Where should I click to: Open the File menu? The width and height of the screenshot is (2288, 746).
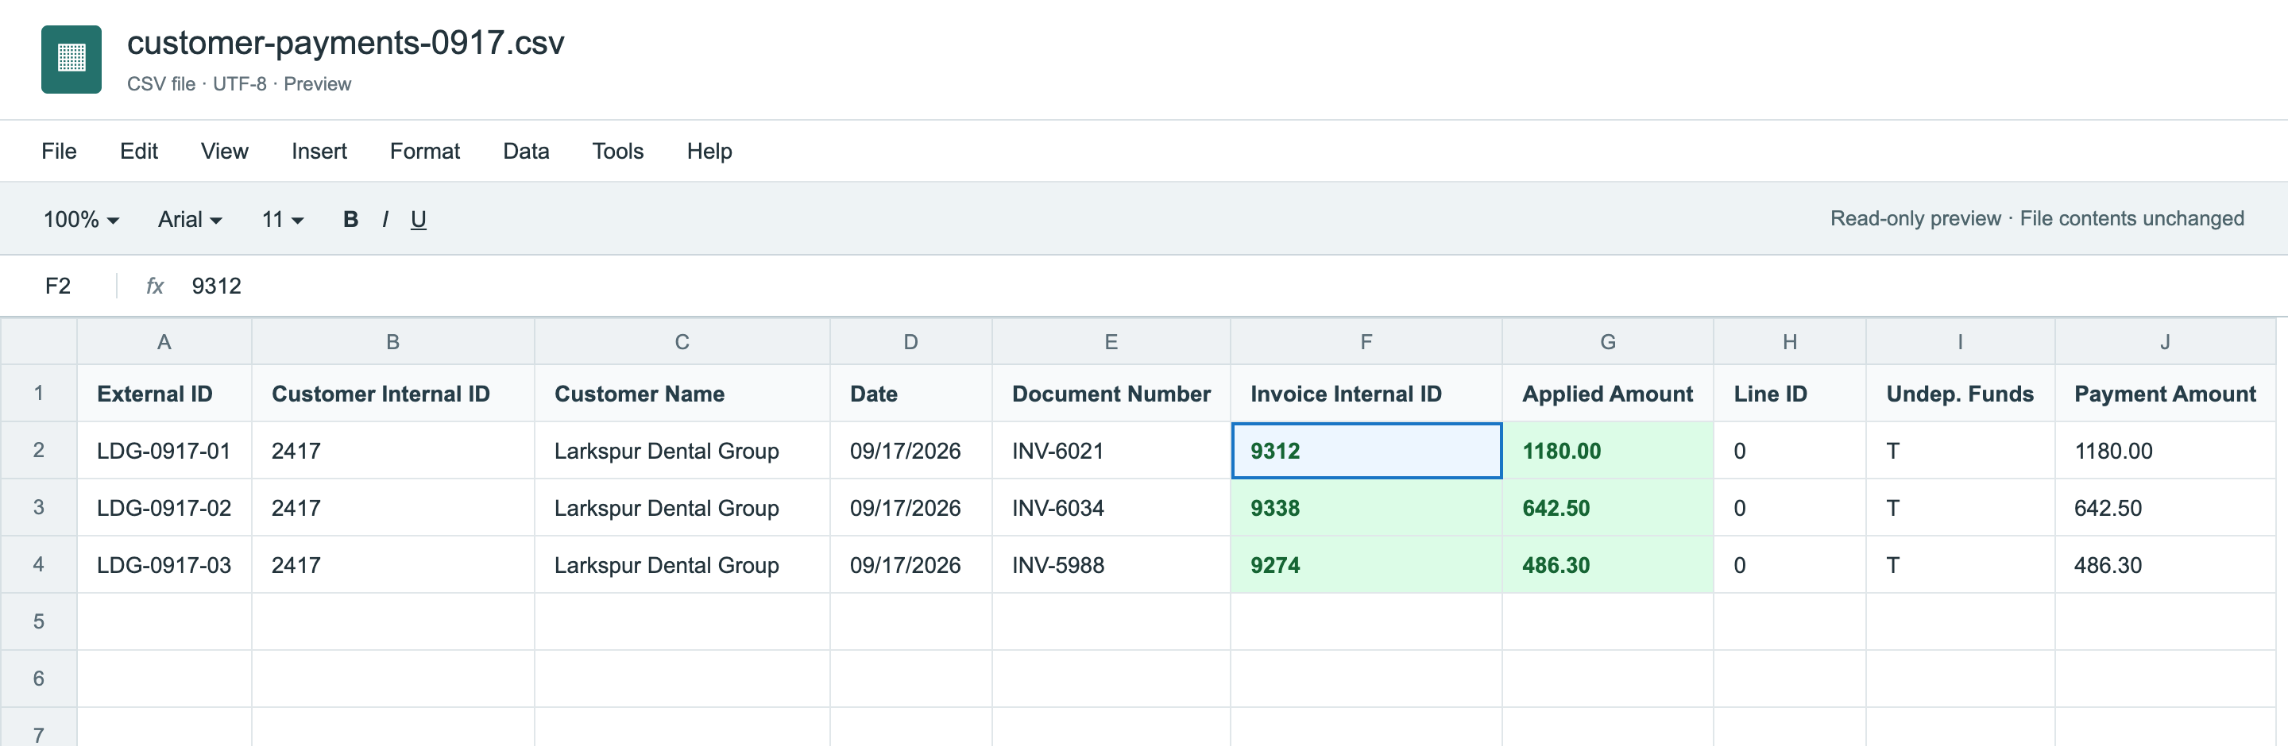[x=59, y=151]
